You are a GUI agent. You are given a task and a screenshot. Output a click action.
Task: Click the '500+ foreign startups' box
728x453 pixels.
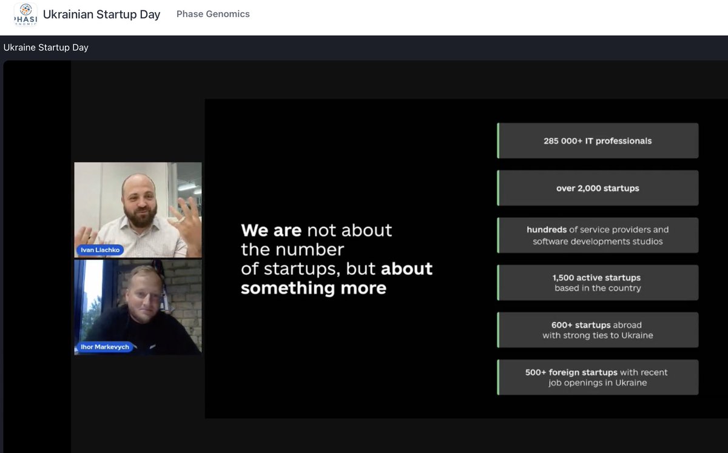click(x=598, y=377)
